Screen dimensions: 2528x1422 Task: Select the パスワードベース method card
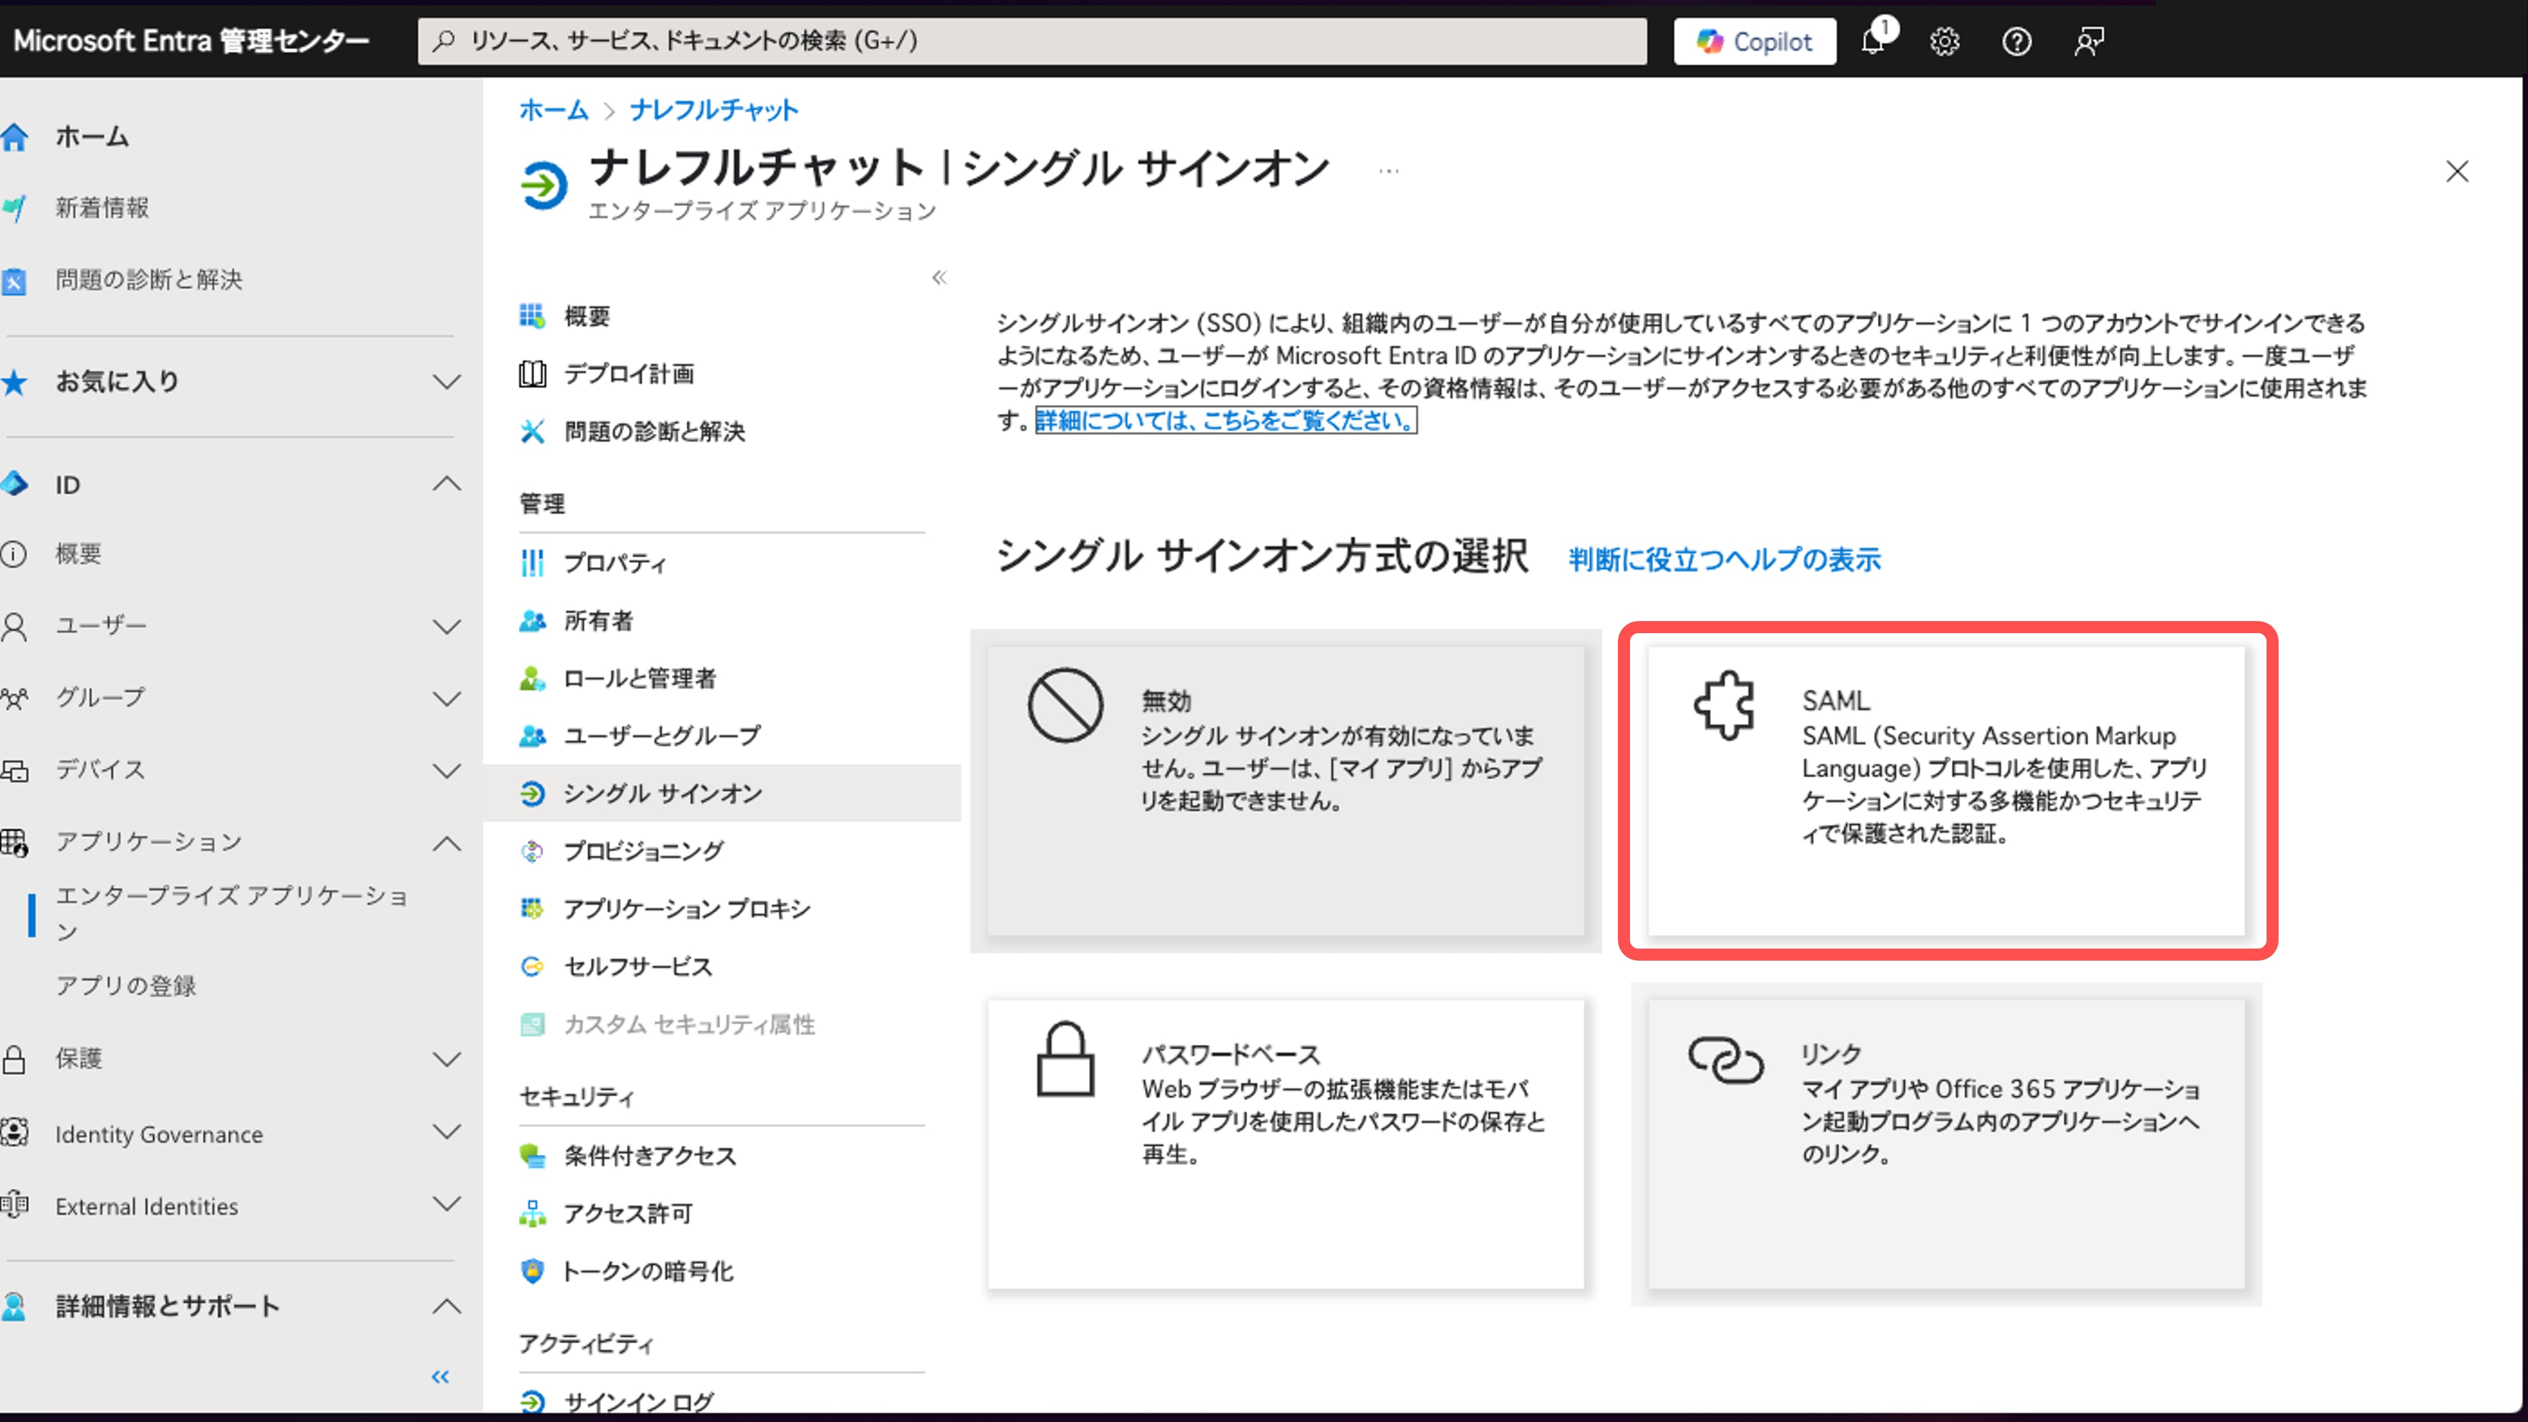(1286, 1144)
